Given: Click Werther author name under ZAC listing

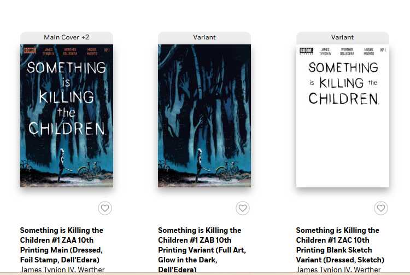Looking at the screenshot, I should click(x=367, y=270).
